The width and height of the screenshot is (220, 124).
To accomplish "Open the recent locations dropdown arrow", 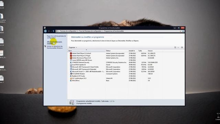I will (51, 31).
